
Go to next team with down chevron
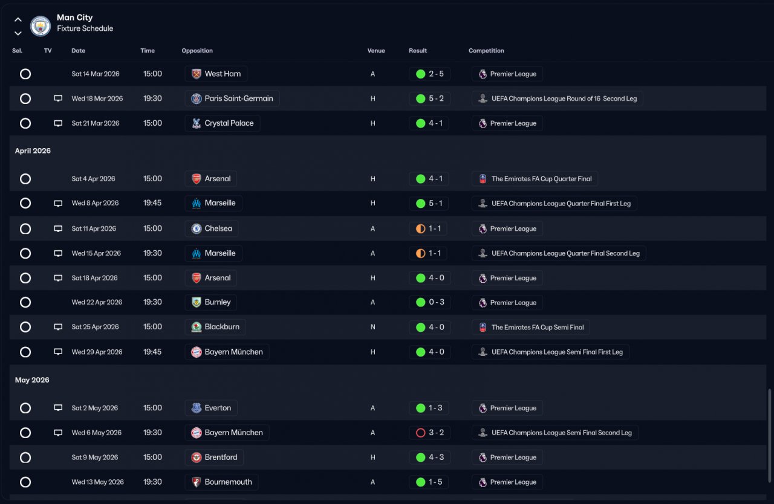pos(18,33)
